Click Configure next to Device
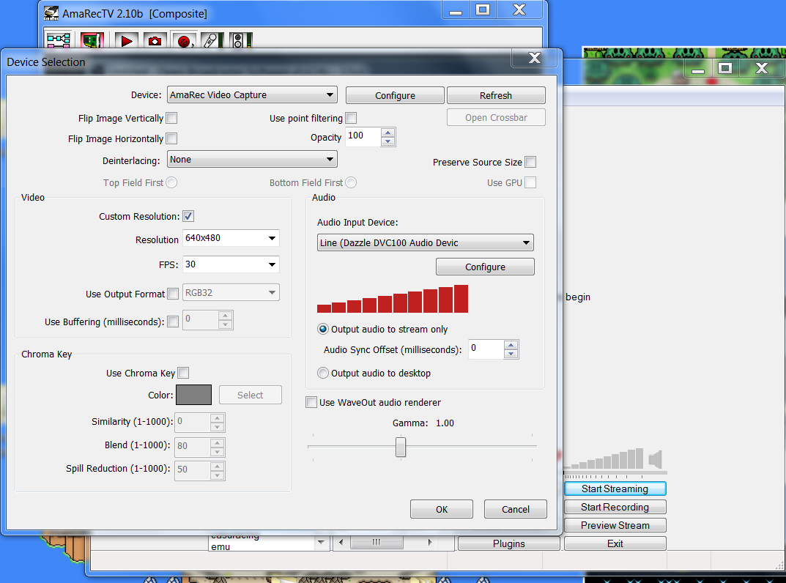The width and height of the screenshot is (786, 583). pyautogui.click(x=395, y=95)
